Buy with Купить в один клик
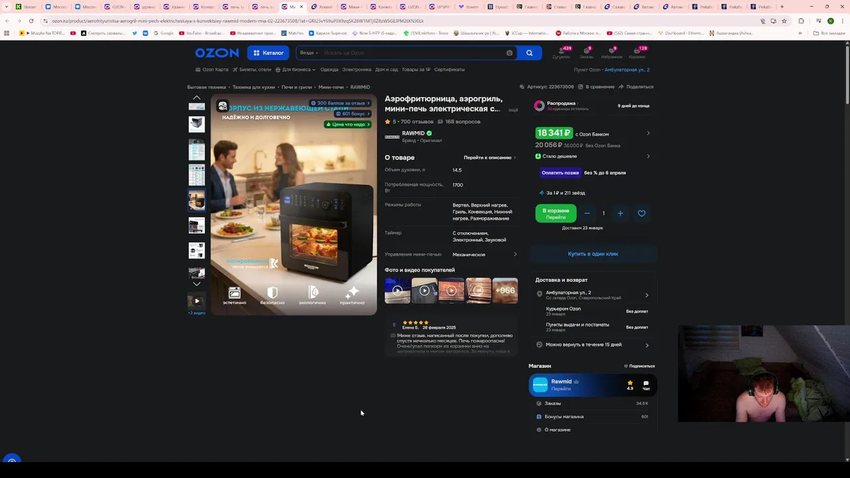The image size is (850, 478). point(593,254)
